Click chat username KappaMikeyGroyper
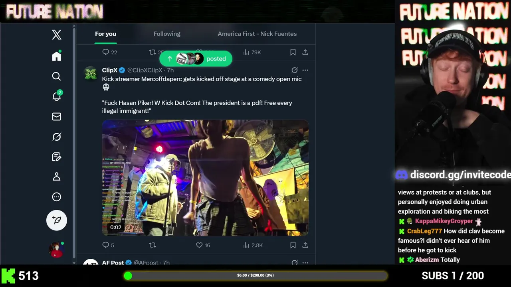511x287 pixels. pyautogui.click(x=444, y=221)
